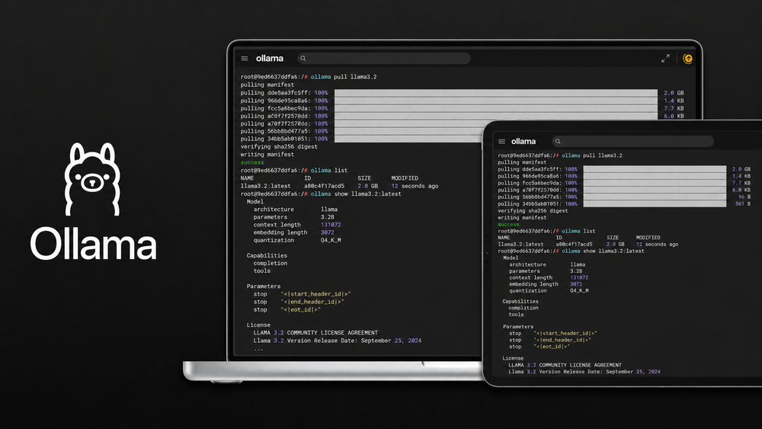Click 'tools' capability on tablet
This screenshot has height=429, width=762.
point(516,315)
